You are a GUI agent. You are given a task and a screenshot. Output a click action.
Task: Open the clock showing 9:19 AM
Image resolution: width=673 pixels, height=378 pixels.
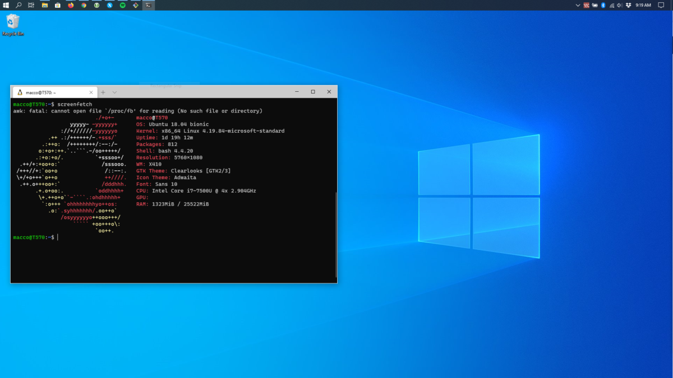click(x=643, y=5)
